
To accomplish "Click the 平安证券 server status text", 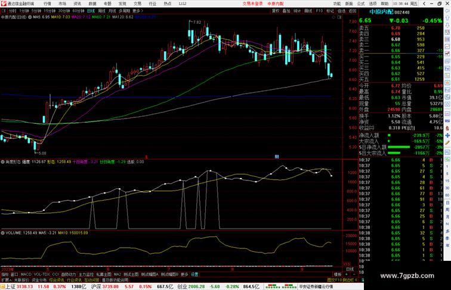I will [316, 286].
